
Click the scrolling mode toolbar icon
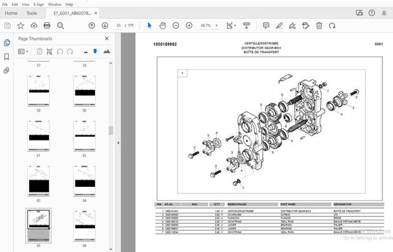coord(247,25)
